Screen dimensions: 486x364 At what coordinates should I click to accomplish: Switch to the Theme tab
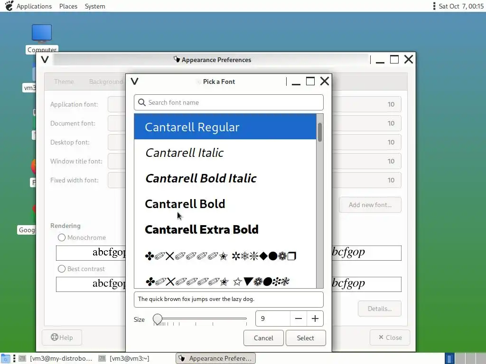pos(64,82)
